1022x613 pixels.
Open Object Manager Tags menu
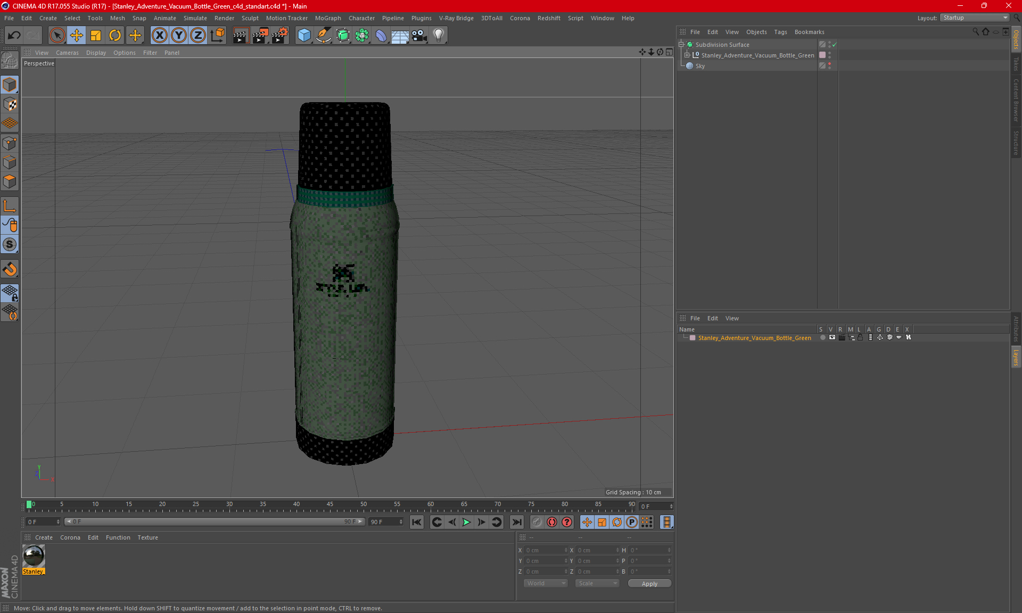pos(780,32)
